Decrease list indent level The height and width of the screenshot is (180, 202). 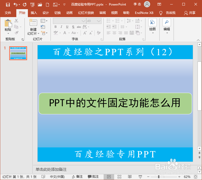click(x=109, y=27)
